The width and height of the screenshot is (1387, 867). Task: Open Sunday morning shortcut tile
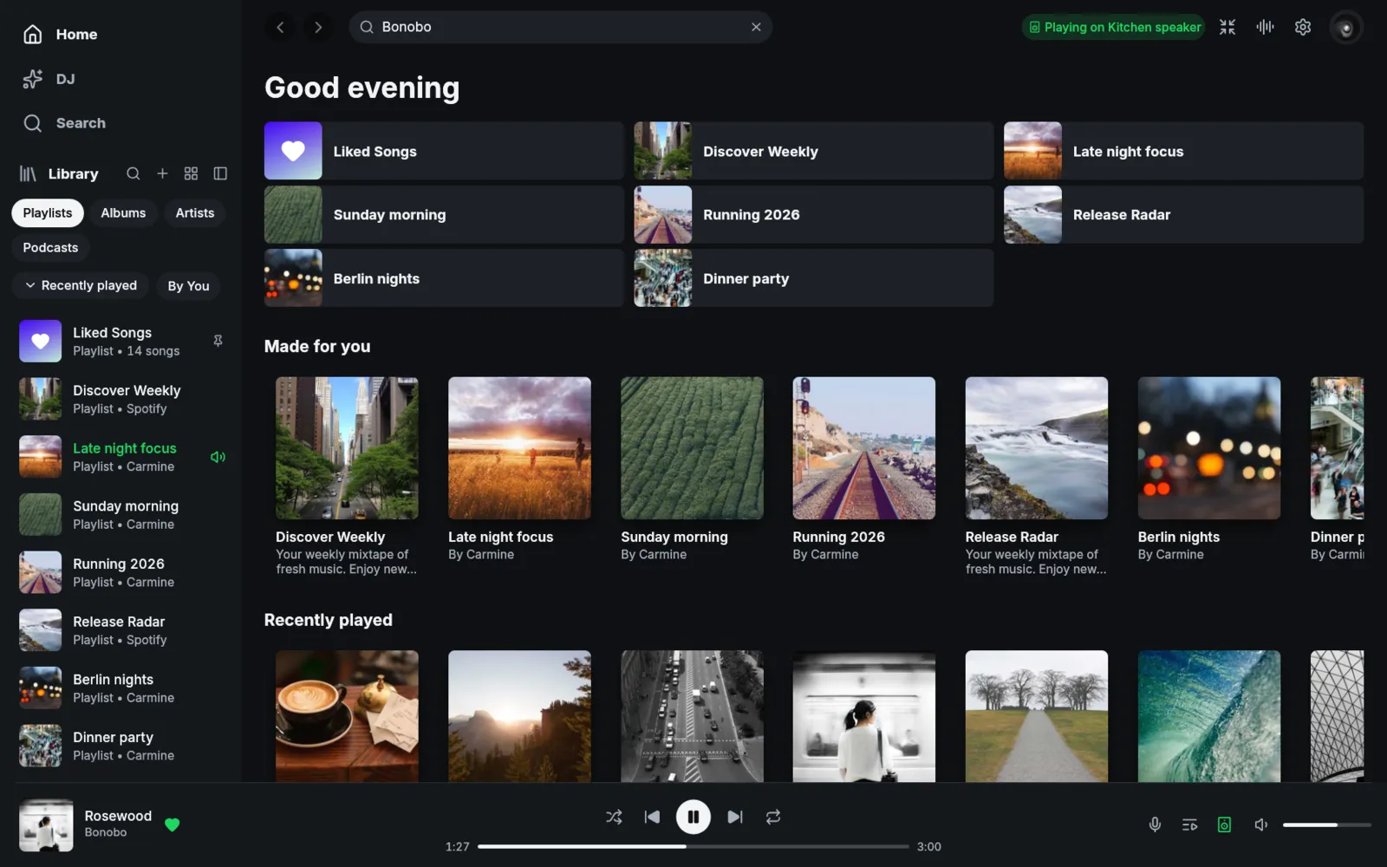[444, 214]
